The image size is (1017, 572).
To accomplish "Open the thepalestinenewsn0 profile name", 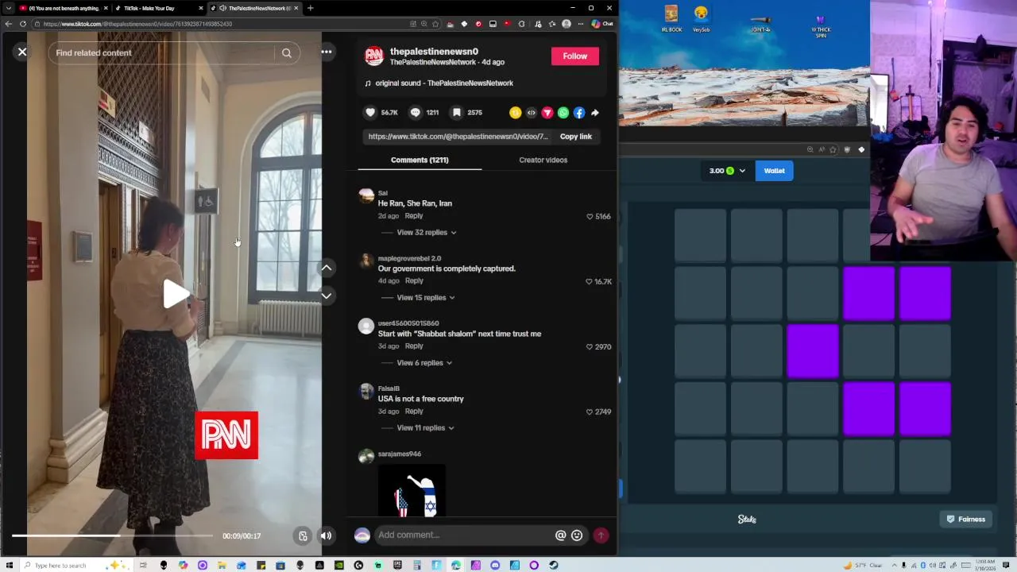I will click(x=434, y=52).
